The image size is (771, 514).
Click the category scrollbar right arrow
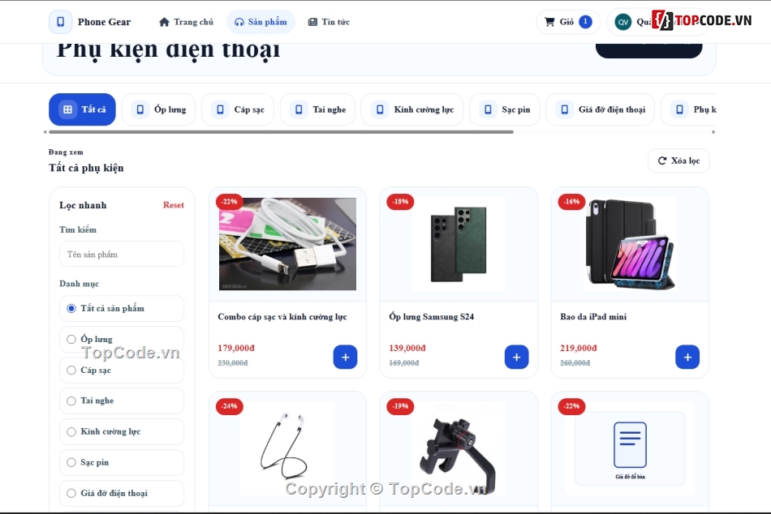pyautogui.click(x=713, y=132)
